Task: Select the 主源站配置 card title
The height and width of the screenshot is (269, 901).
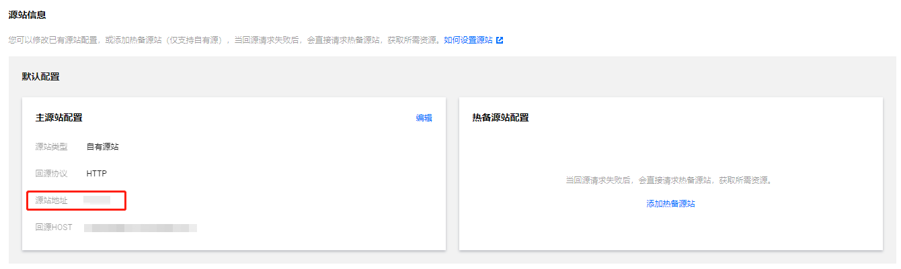Action: (59, 118)
